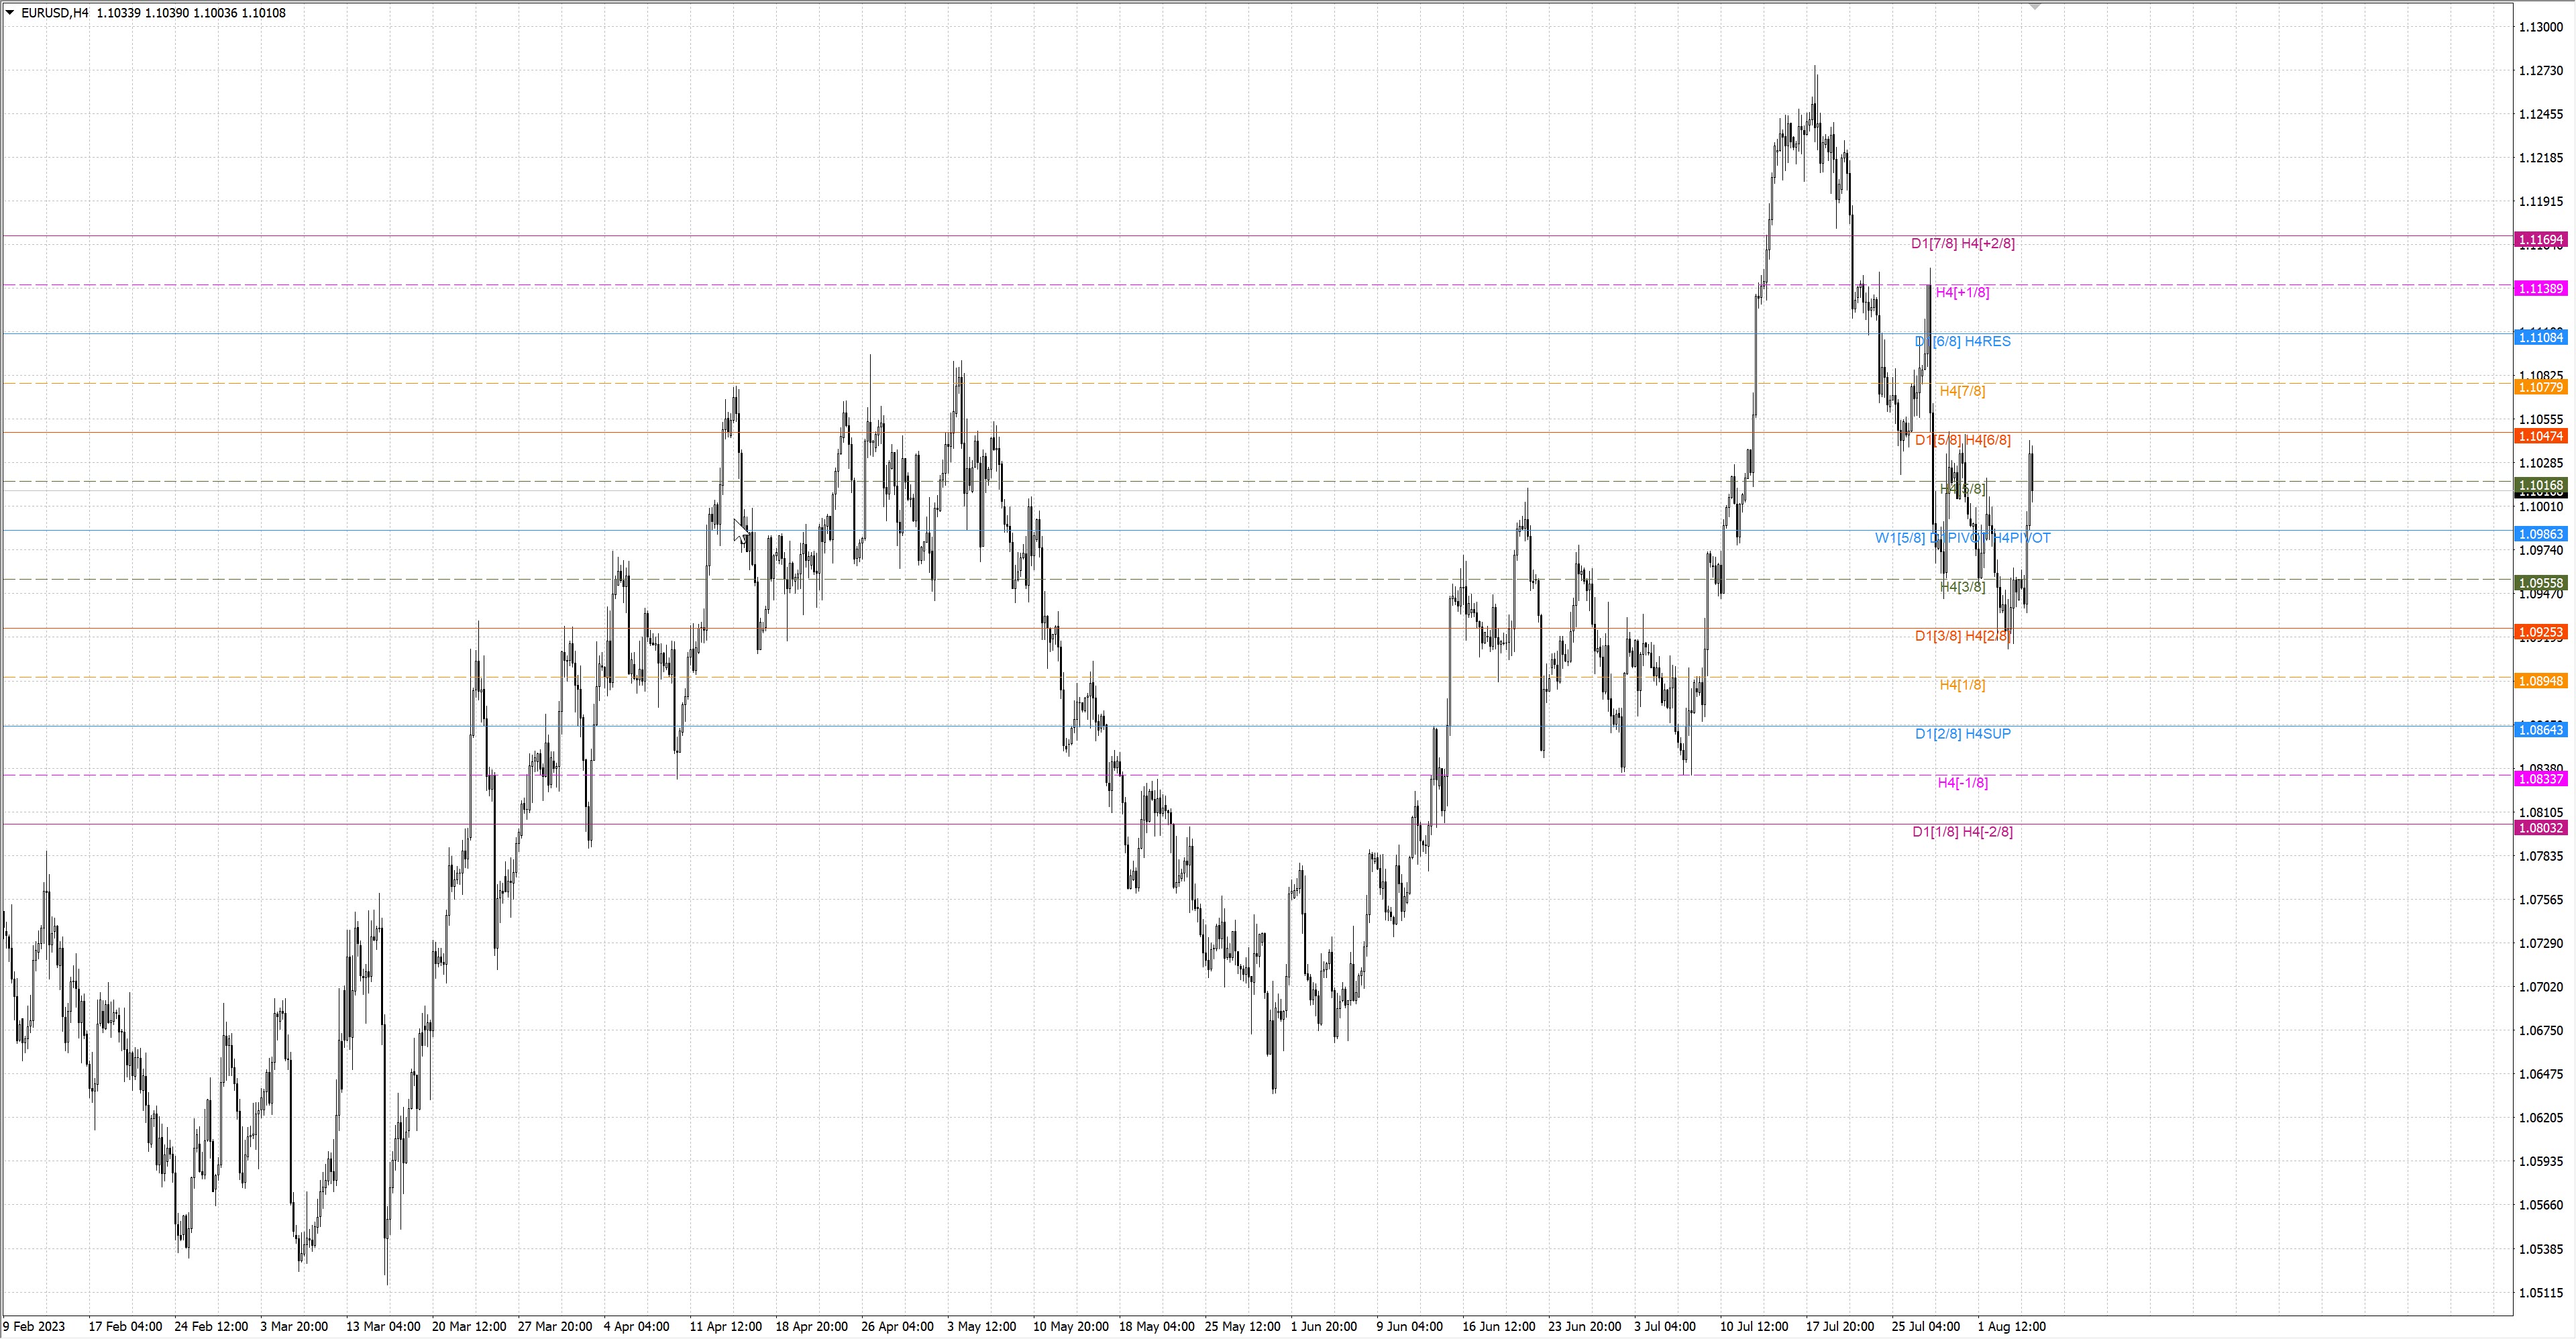Click the green 1.09558 price tag
This screenshot has width=2576, height=1339.
pos(2540,583)
